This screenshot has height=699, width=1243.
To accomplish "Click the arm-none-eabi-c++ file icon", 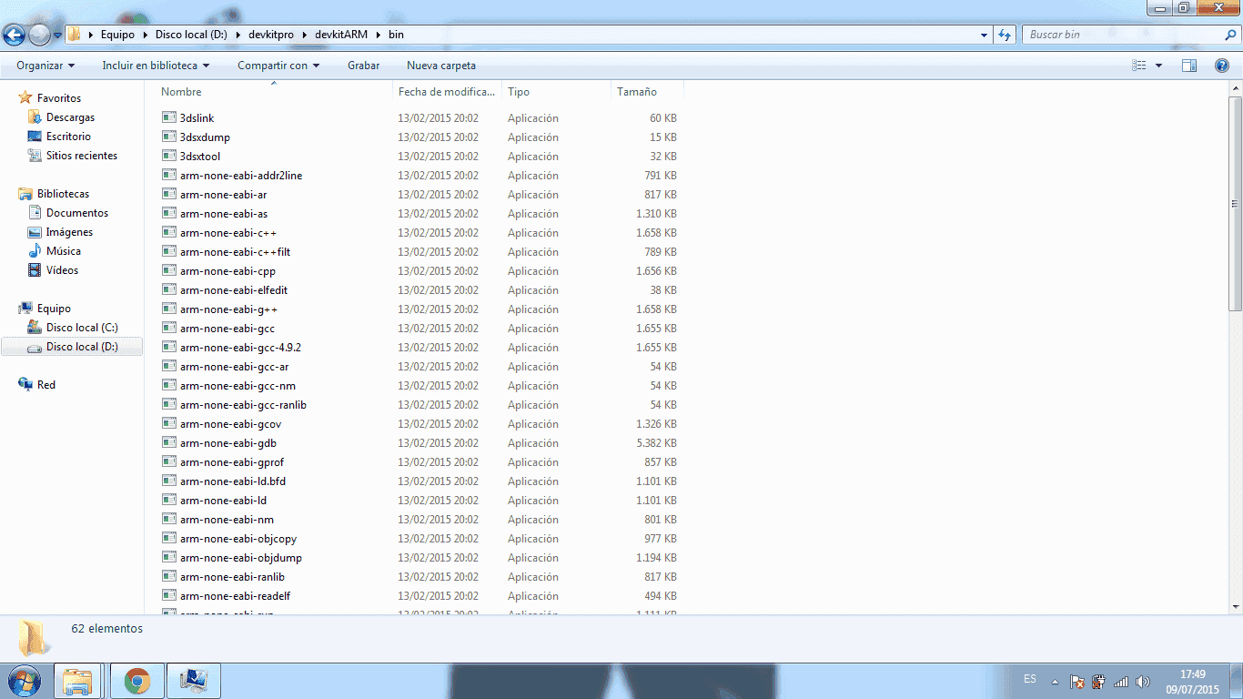I will coord(169,232).
